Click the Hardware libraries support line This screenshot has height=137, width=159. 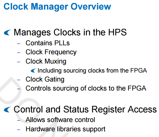(65, 129)
